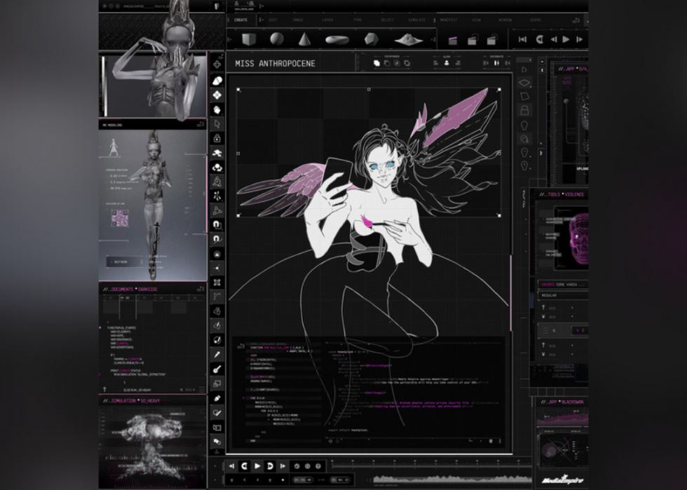Step forward one frame in top playback controls
687x490 pixels.
coord(579,39)
